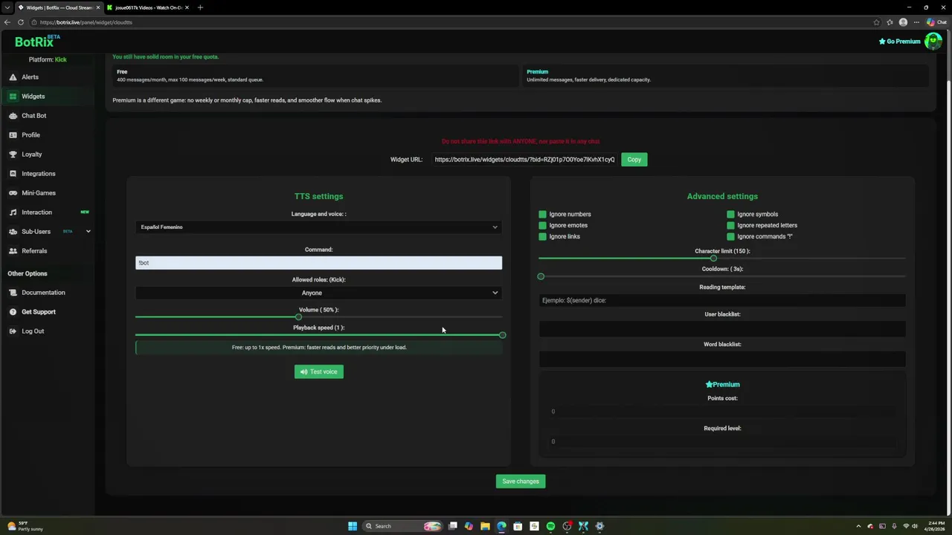Click the Widget URL text field
This screenshot has height=535, width=952.
point(524,160)
